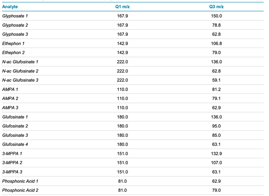The width and height of the screenshot is (269, 196).
Task: Click the Q1 m/z column header
Action: coord(122,7)
